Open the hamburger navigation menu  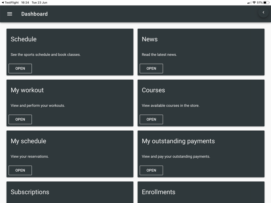(10, 14)
